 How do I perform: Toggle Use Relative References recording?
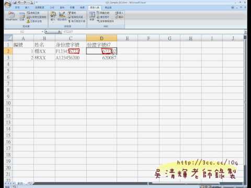point(36,17)
